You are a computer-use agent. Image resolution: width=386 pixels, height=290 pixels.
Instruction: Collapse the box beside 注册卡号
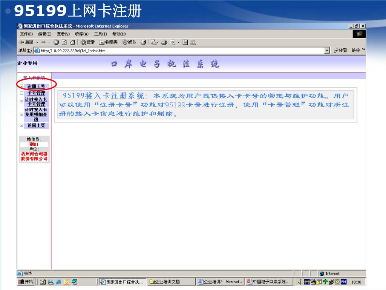[21, 86]
